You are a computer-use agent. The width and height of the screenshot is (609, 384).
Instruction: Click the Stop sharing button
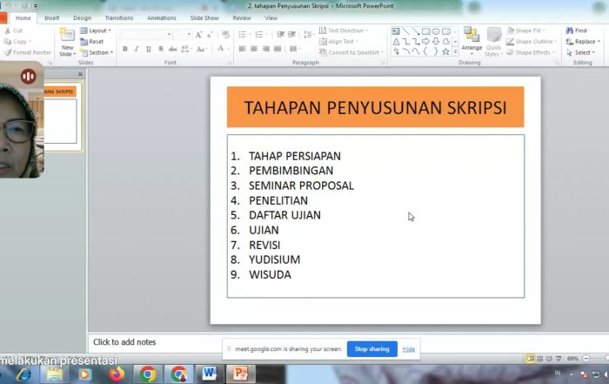pos(372,349)
